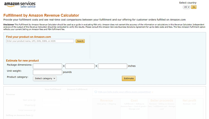Click the Go button beside the country selector
This screenshot has width=209, height=119.
pyautogui.click(x=194, y=7)
